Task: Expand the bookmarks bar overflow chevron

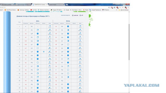Action: 116,10
